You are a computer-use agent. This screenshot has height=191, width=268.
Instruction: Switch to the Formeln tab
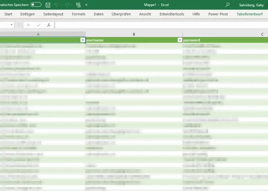point(78,14)
